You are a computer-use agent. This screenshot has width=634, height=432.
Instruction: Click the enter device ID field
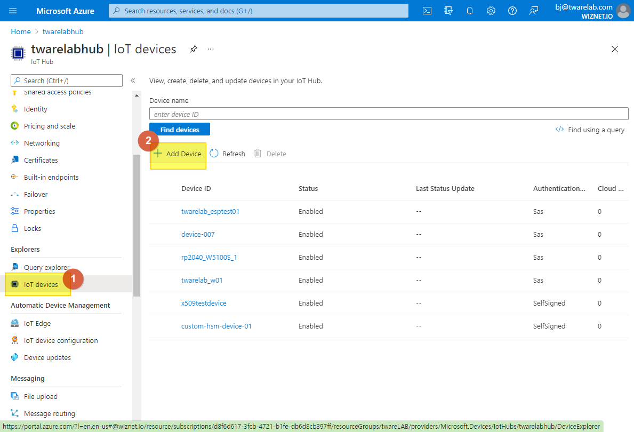[389, 114]
